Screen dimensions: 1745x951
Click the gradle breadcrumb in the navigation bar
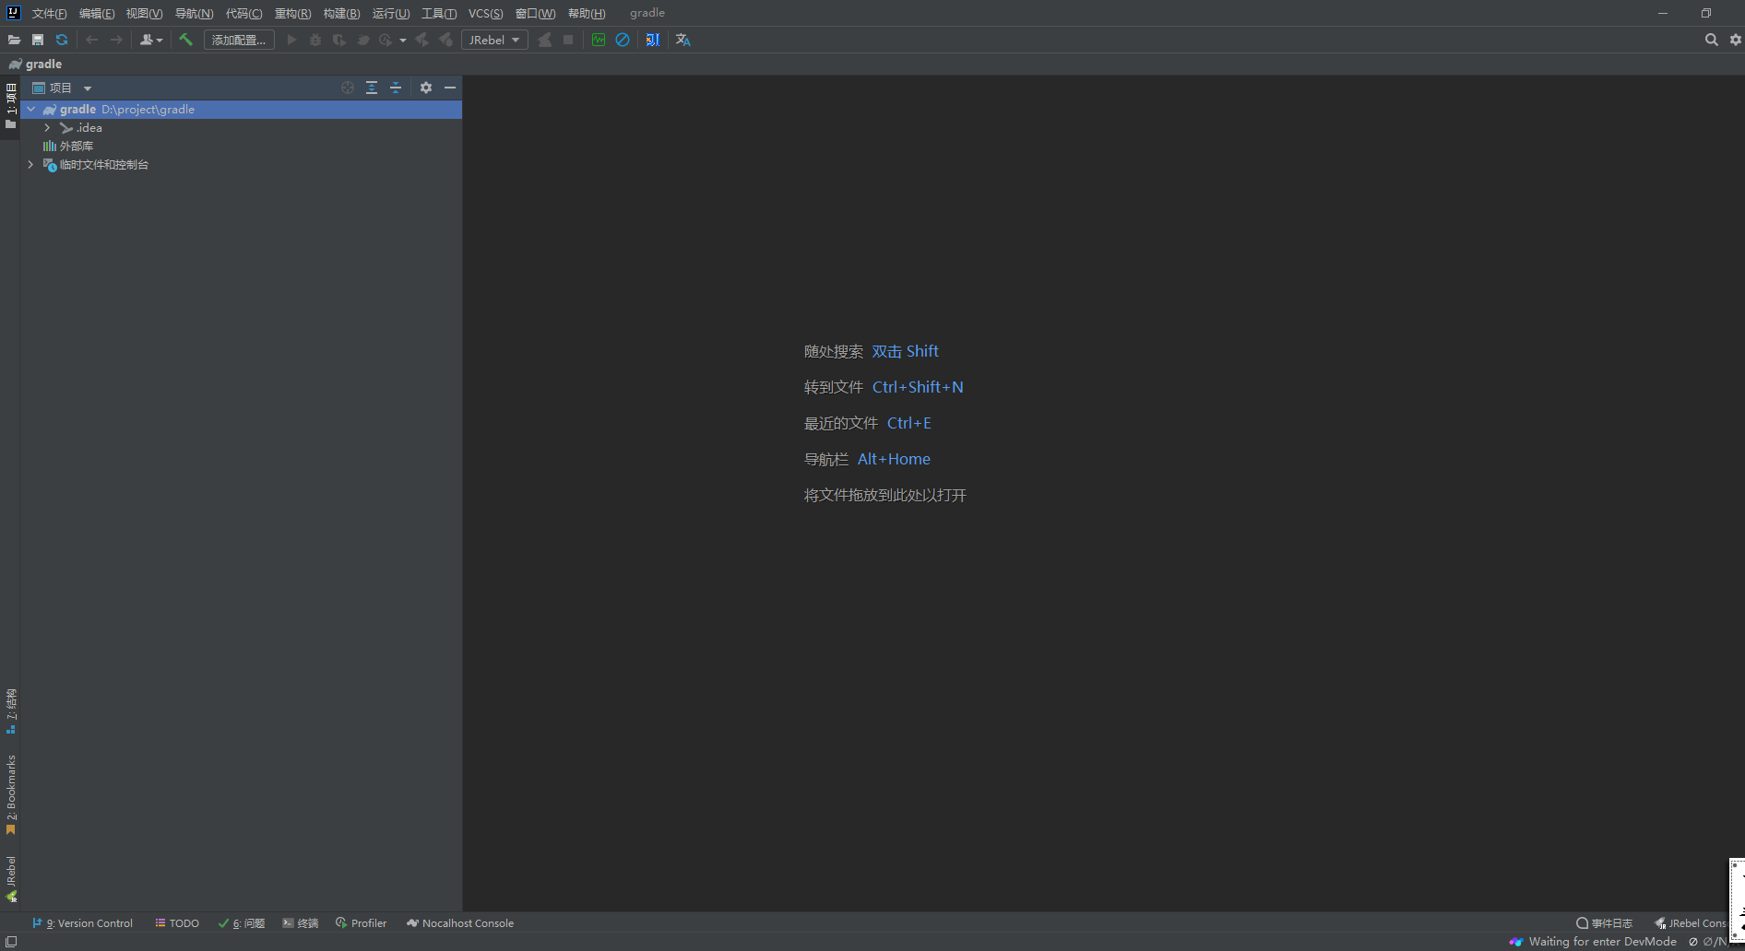click(x=35, y=64)
